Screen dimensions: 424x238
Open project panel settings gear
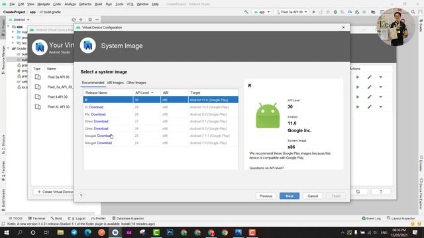[90, 20]
